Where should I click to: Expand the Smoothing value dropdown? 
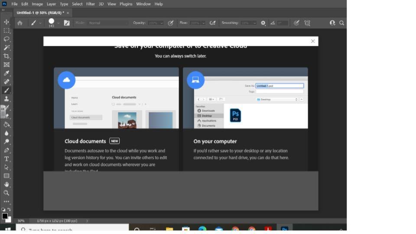255,23
